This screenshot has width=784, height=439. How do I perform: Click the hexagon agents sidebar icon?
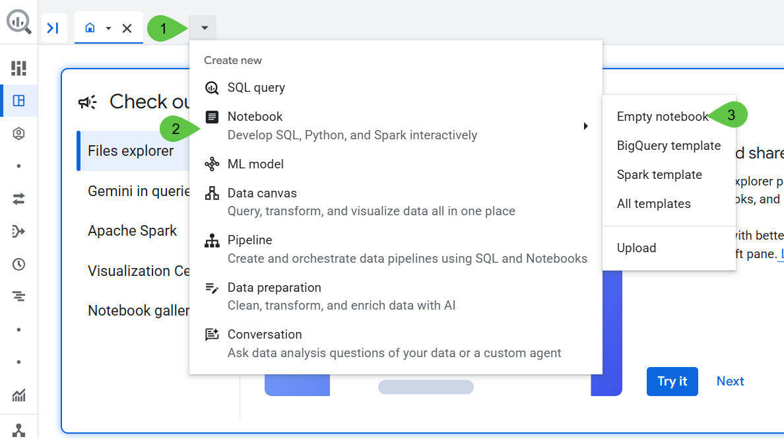click(x=18, y=134)
